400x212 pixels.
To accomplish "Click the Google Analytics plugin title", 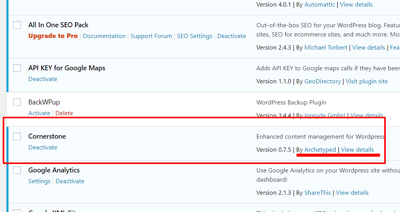I will pyautogui.click(x=54, y=170).
